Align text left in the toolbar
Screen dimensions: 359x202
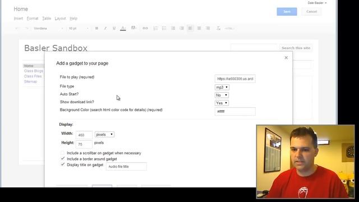click(190, 28)
